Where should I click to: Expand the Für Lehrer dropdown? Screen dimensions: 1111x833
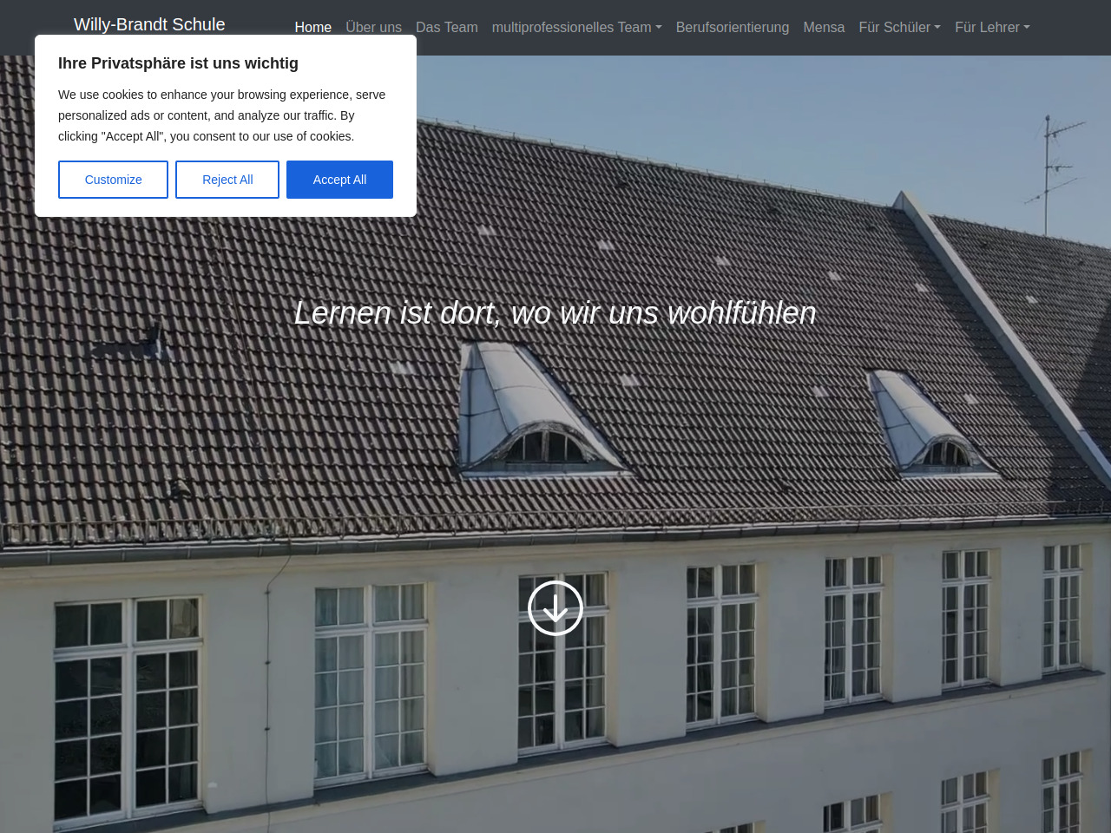coord(992,28)
